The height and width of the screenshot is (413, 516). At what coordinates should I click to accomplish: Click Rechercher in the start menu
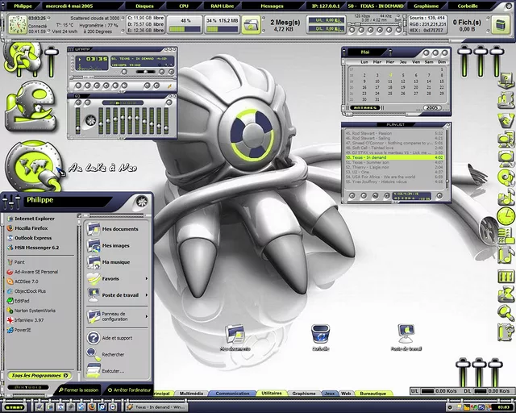click(x=113, y=354)
